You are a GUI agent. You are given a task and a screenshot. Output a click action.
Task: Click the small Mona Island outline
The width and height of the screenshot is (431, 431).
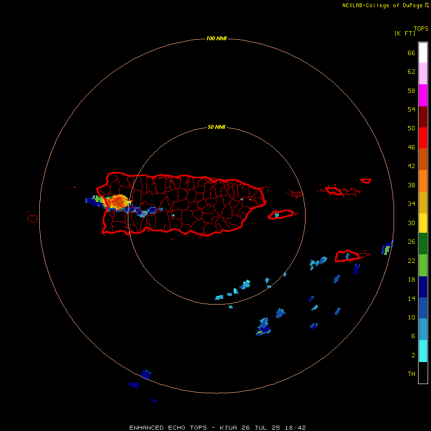[x=33, y=218]
